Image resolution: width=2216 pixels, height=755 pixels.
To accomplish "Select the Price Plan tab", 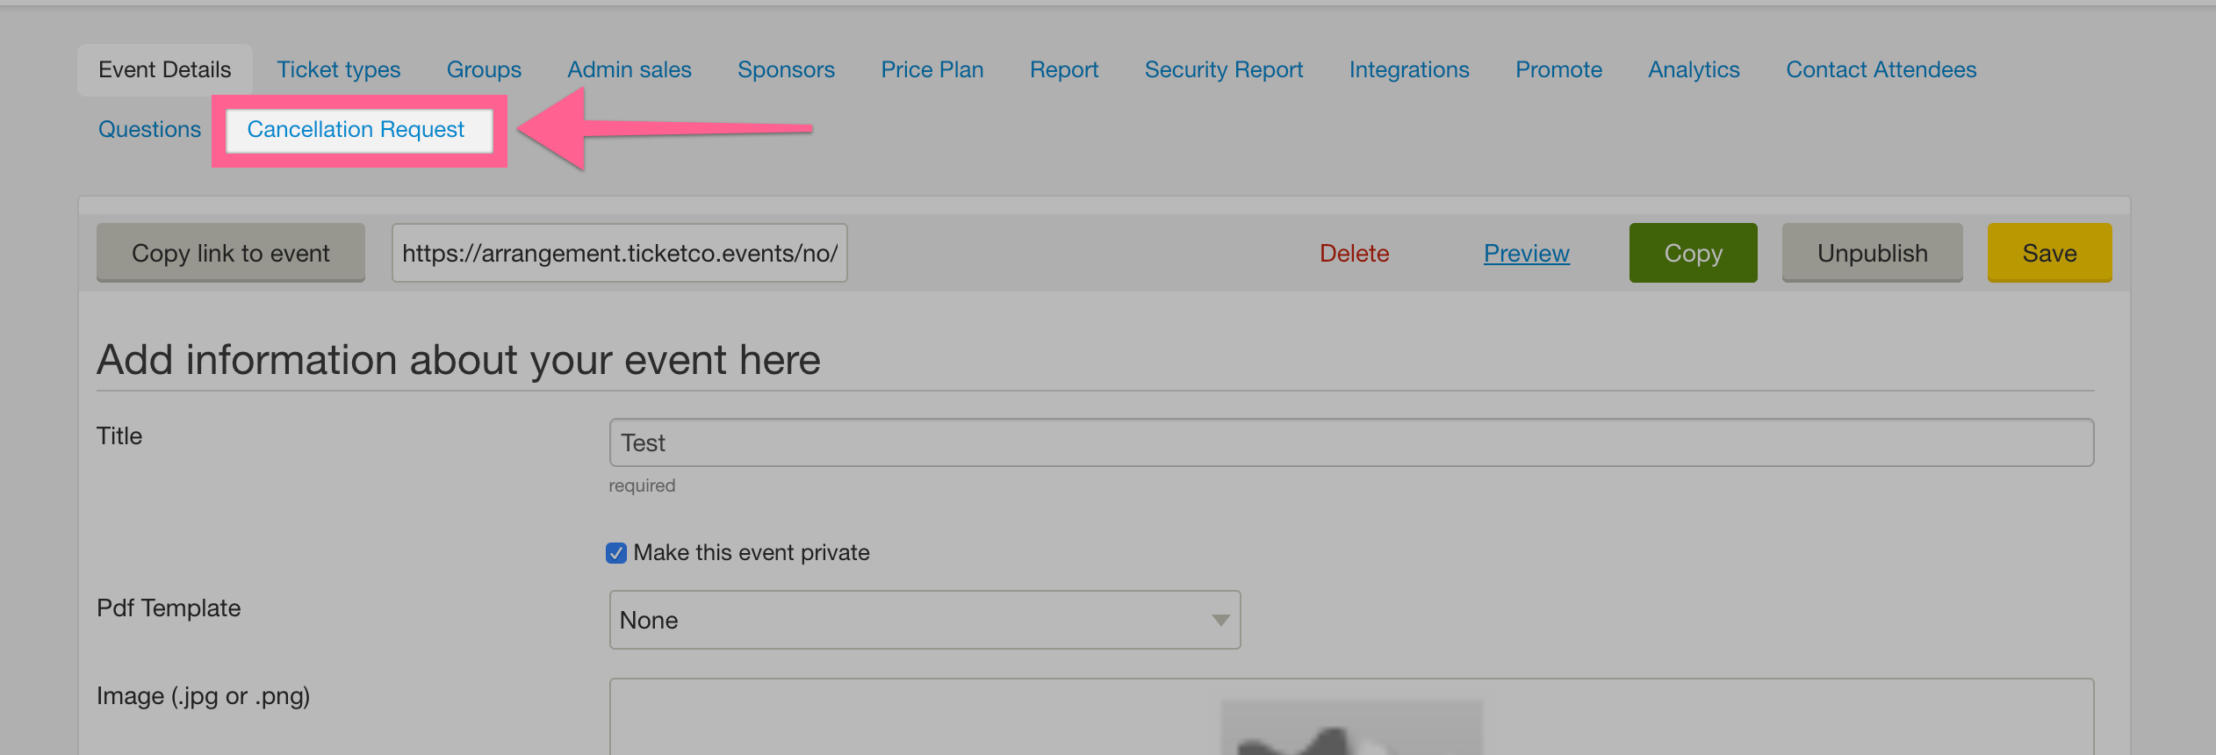I will [932, 69].
